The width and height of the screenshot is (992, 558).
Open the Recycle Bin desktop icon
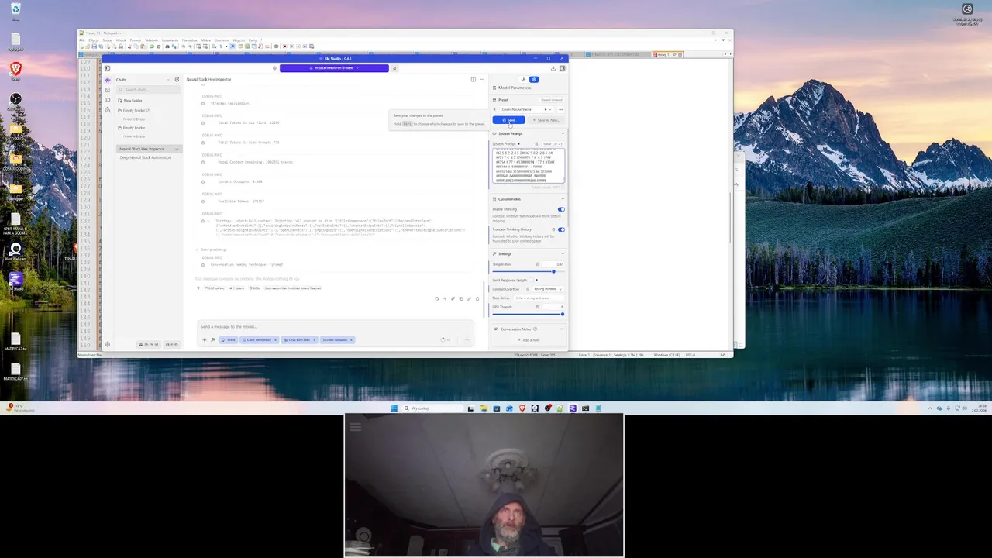tap(15, 12)
